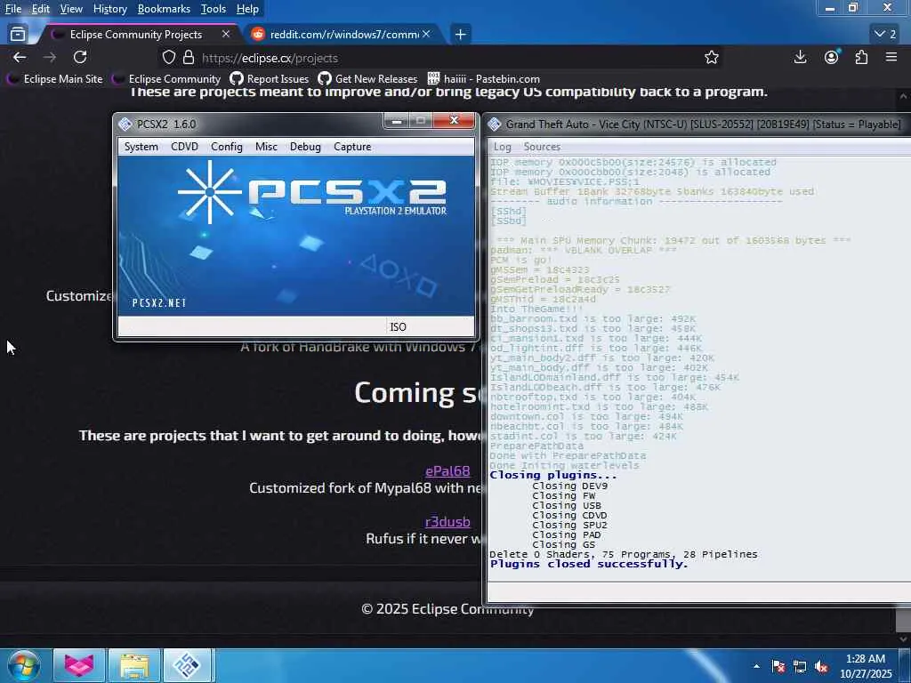Open the Log menu in console window
The width and height of the screenshot is (911, 683).
click(x=502, y=147)
